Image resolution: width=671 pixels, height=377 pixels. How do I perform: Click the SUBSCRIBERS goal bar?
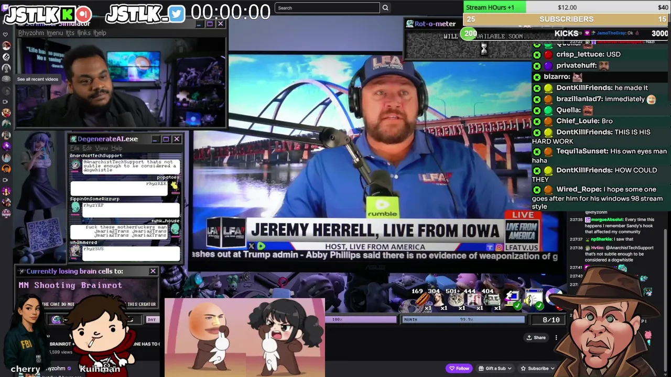(x=566, y=19)
